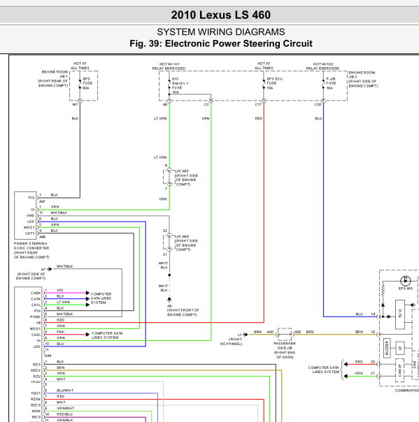Click the CAN I/F dashed box
This screenshot has width=419, height=422.
point(400,370)
